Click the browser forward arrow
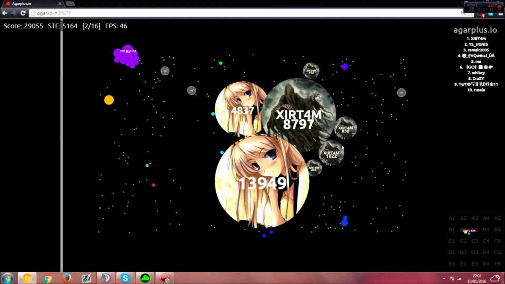Screen dimensions: 505x284 (x=14, y=13)
